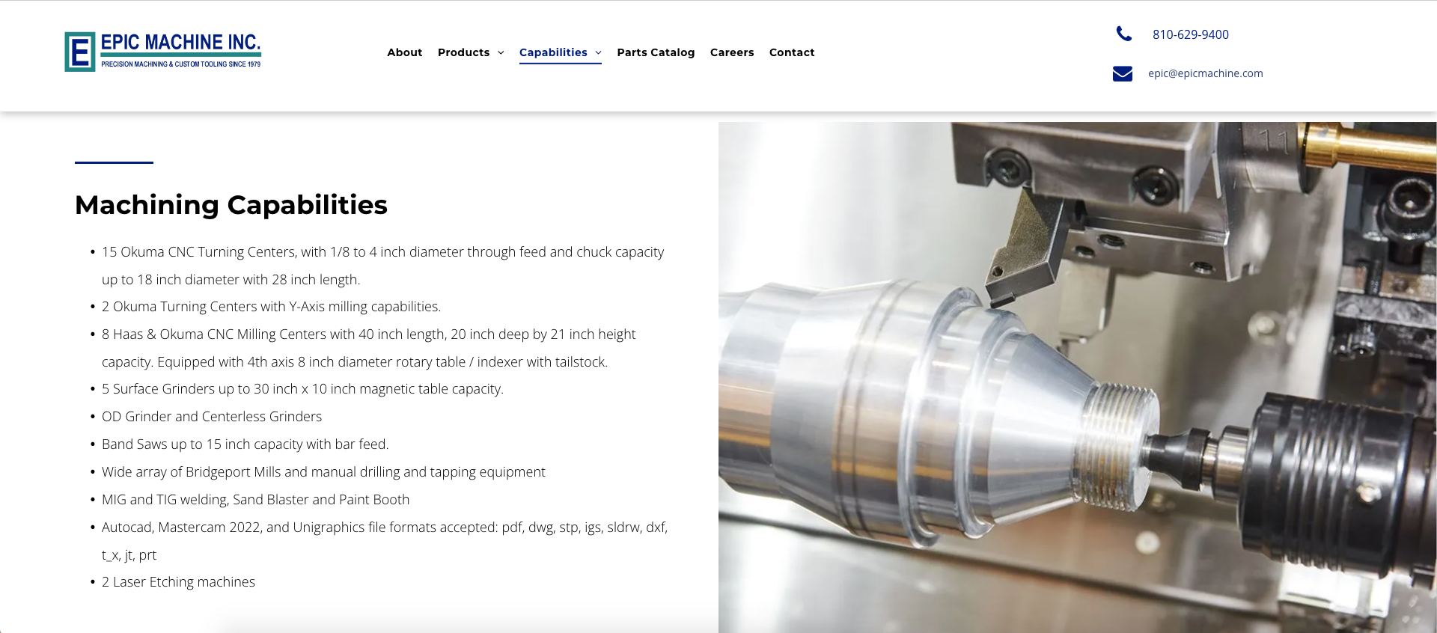This screenshot has height=633, width=1437.
Task: Click the phone handset icon
Action: click(1123, 34)
